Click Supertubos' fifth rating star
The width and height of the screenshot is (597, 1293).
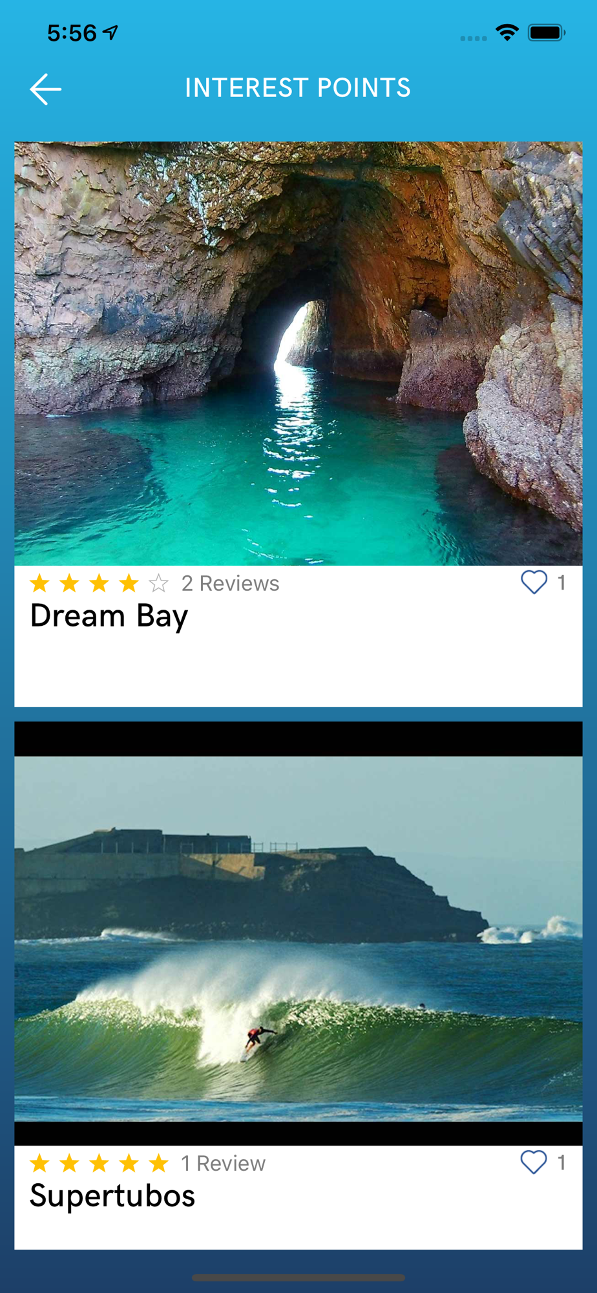coord(158,1163)
